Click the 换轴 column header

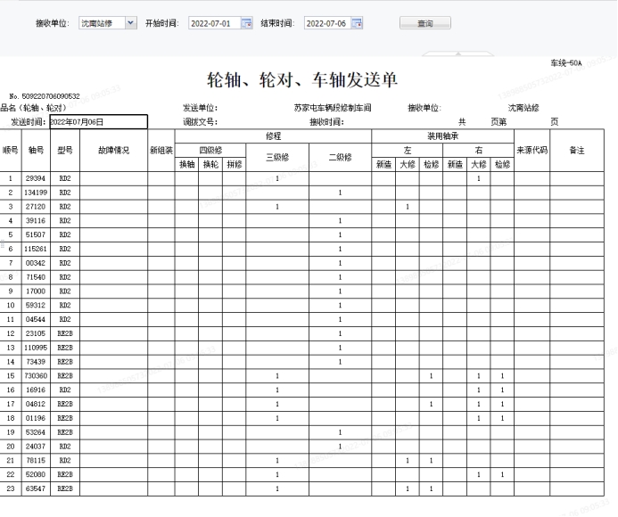186,164
